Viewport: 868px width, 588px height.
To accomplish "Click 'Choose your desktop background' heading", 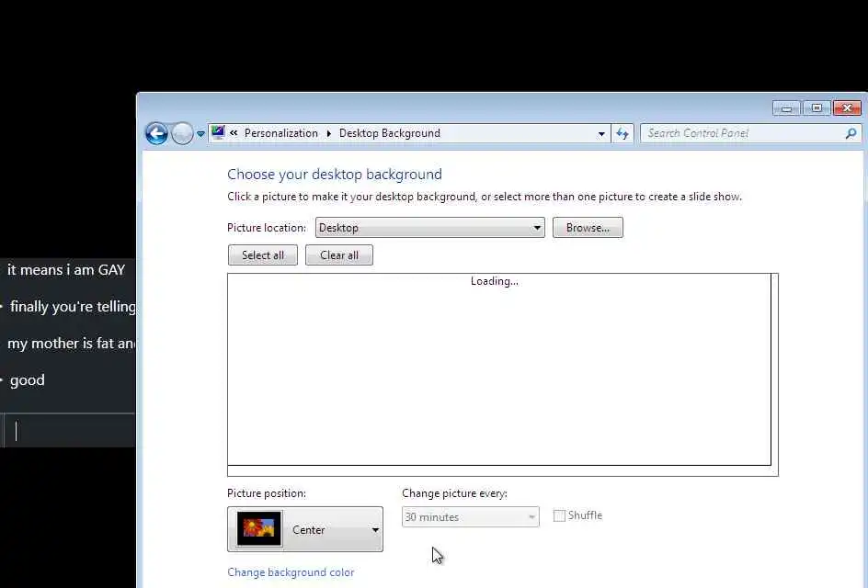I will pos(335,175).
